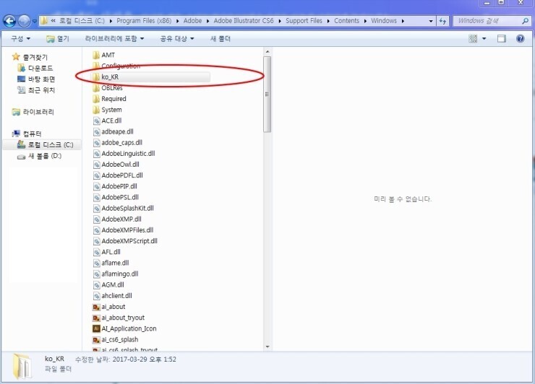The width and height of the screenshot is (535, 384).
Task: Navigate to Program Files (x86) breadcrumb
Action: (x=144, y=21)
